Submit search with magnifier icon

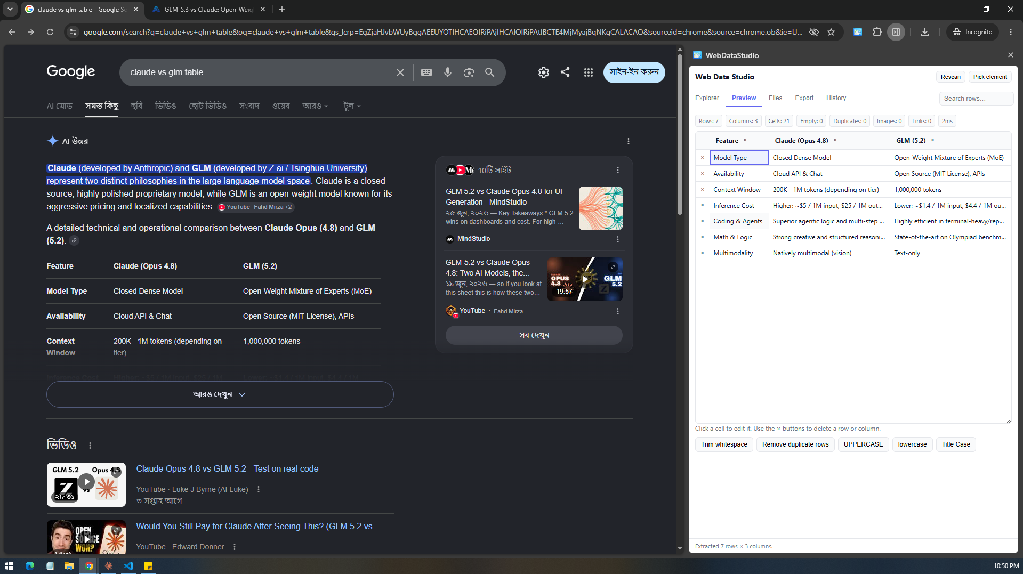coord(489,72)
